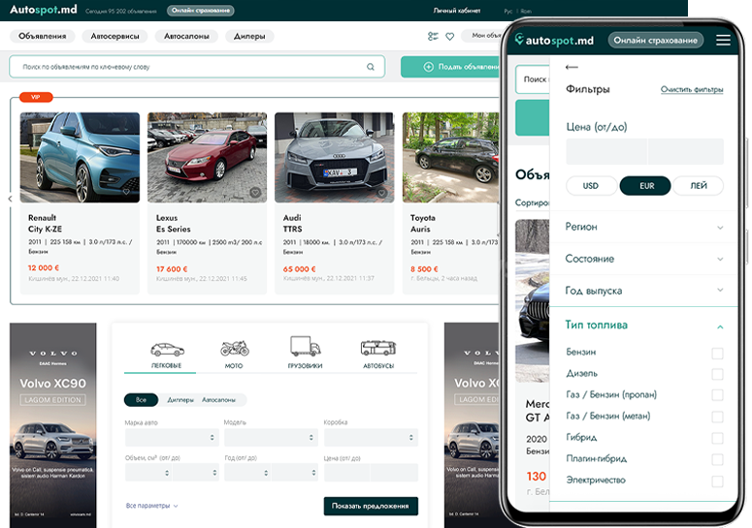Screen dimensions: 752x528
Task: Select ЛЕЙ currency option
Action: tap(699, 186)
